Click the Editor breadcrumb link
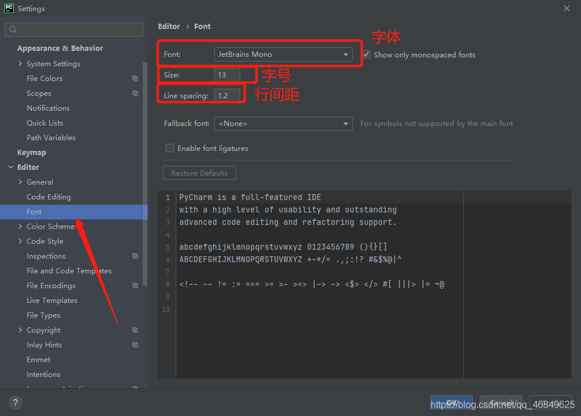 (x=169, y=26)
